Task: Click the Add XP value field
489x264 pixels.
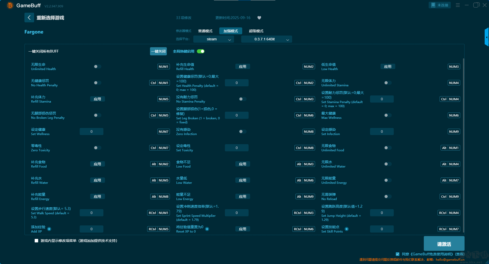Action: tap(91, 229)
